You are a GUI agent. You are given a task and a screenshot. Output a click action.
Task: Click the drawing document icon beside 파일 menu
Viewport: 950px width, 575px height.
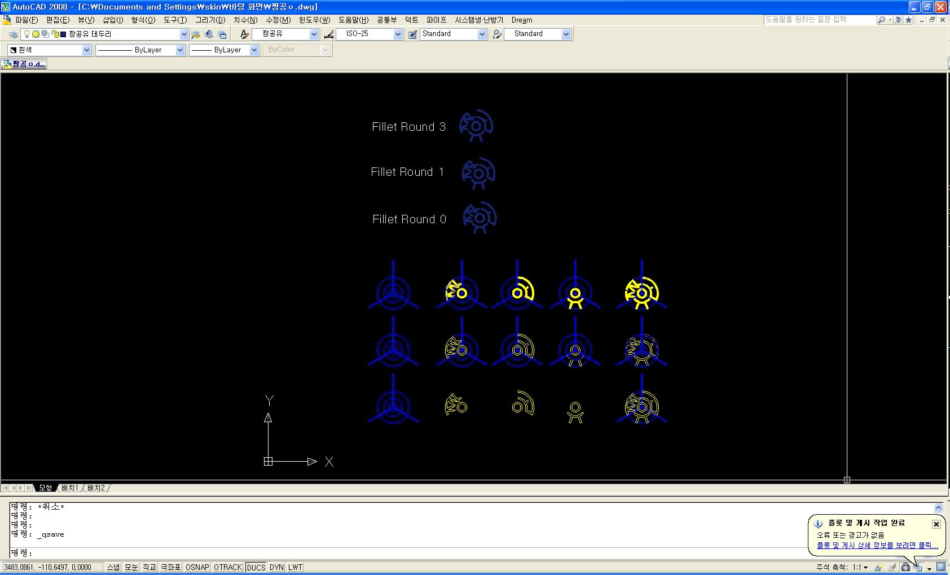pos(7,20)
